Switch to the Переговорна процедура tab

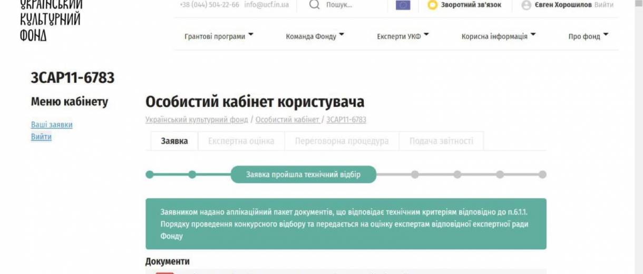coord(342,141)
